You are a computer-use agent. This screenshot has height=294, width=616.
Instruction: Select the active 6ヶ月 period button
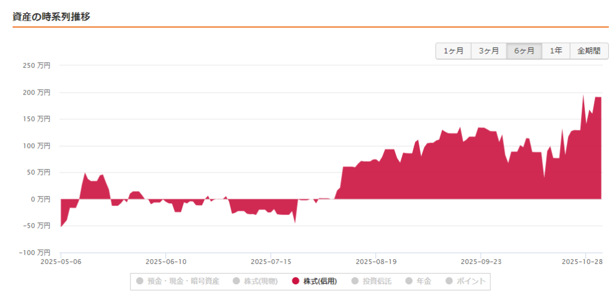524,51
